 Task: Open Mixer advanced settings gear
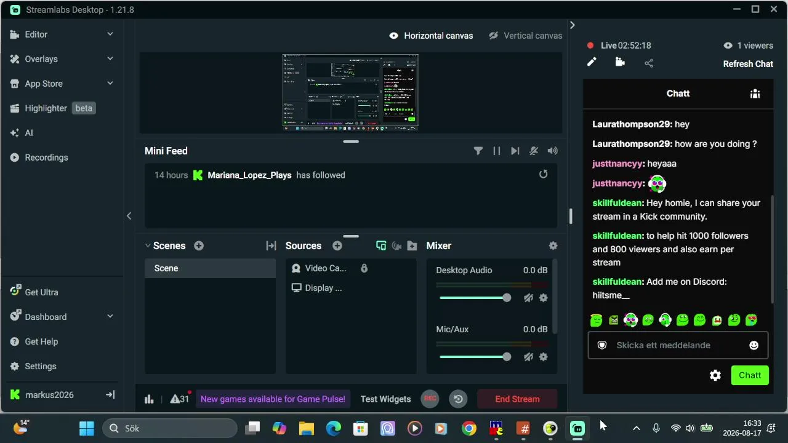[553, 245]
